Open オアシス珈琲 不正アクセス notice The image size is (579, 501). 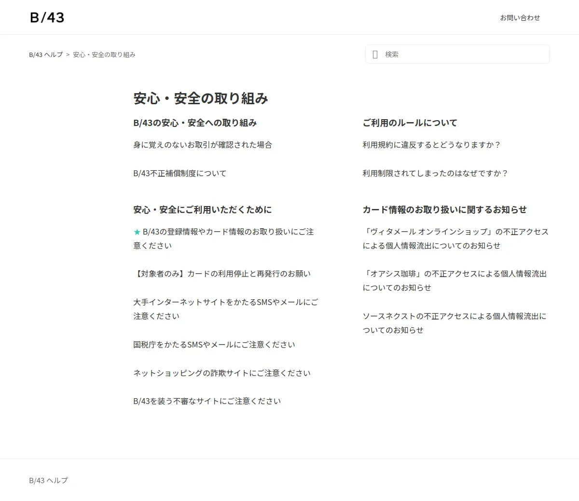455,280
